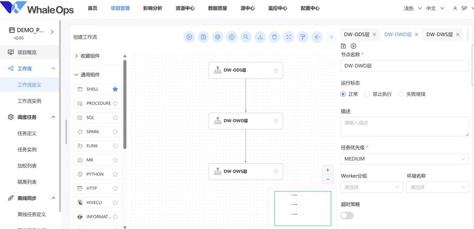The width and height of the screenshot is (474, 229).
Task: Star the FLINK component
Action: (115, 146)
